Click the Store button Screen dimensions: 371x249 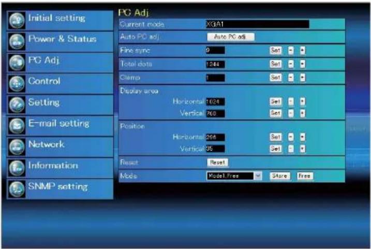pos(279,176)
